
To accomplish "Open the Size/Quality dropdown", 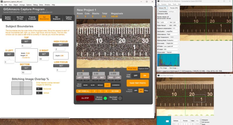I will coord(172,31).
